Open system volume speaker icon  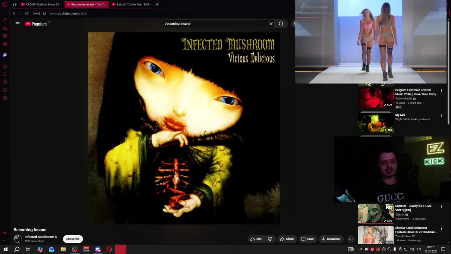pos(412,249)
